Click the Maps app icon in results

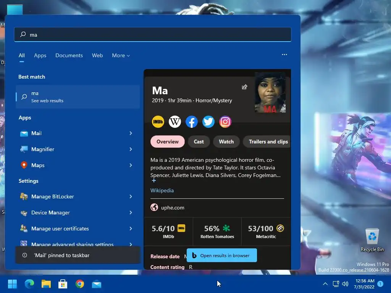pyautogui.click(x=24, y=165)
